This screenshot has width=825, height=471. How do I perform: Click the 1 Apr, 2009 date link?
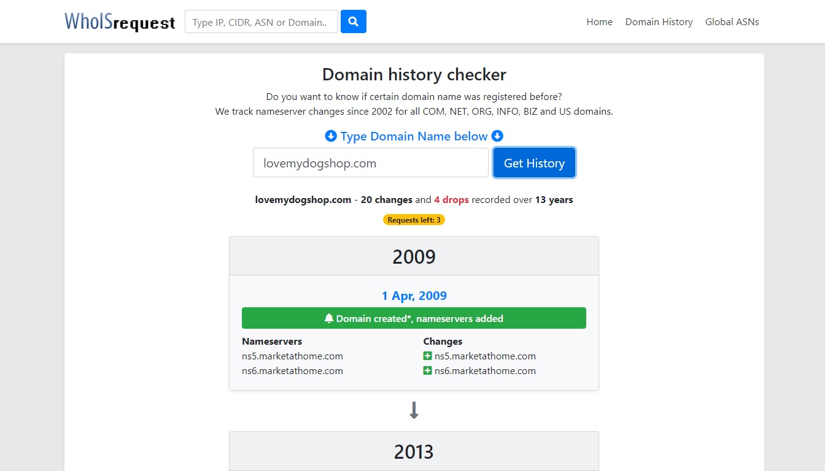(414, 296)
